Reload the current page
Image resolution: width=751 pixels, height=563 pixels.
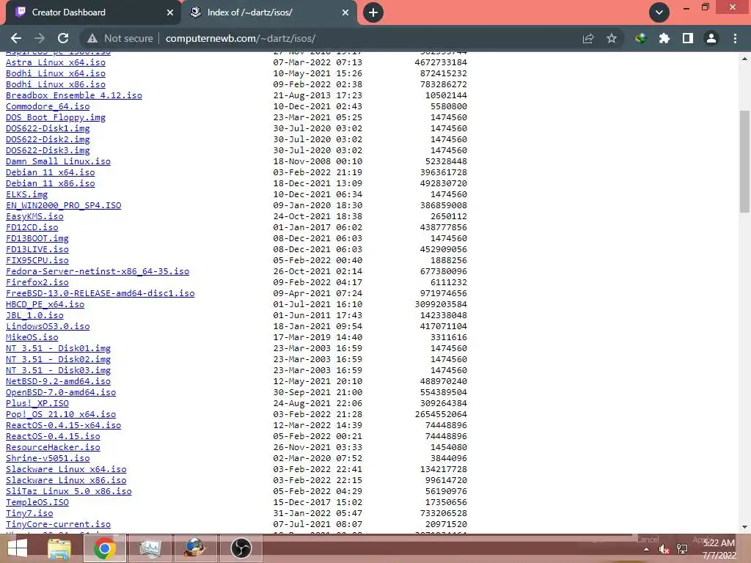pos(63,38)
